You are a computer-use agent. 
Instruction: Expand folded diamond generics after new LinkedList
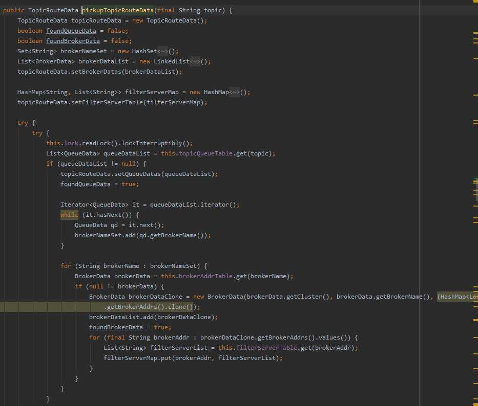pos(195,61)
